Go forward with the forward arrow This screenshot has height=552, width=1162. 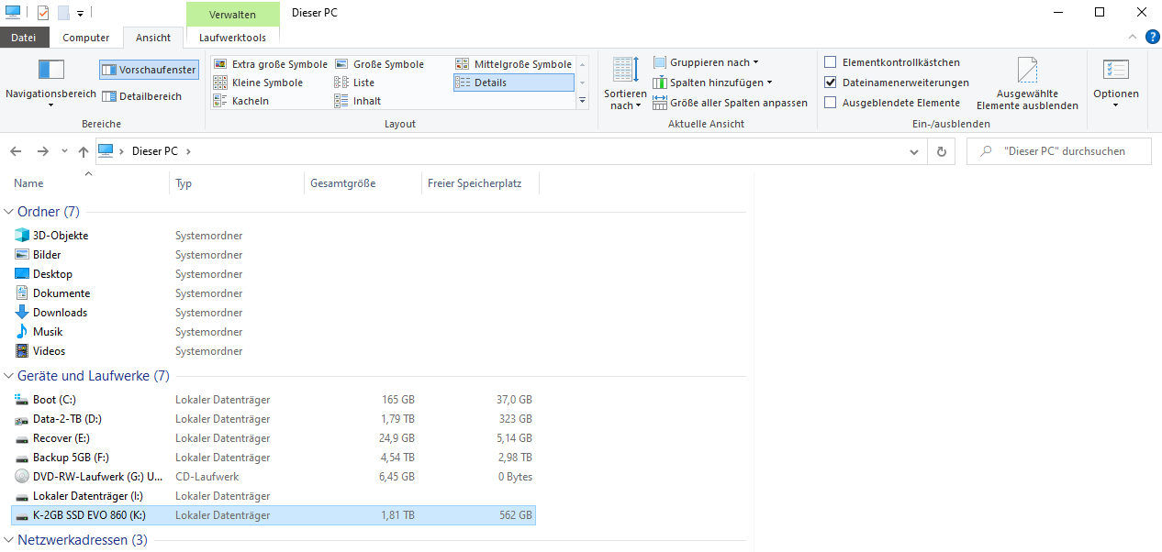(42, 151)
